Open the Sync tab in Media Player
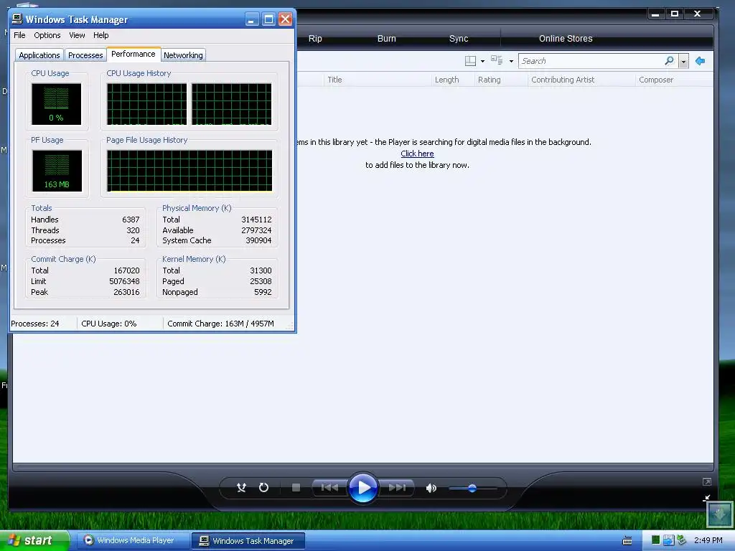 (459, 39)
